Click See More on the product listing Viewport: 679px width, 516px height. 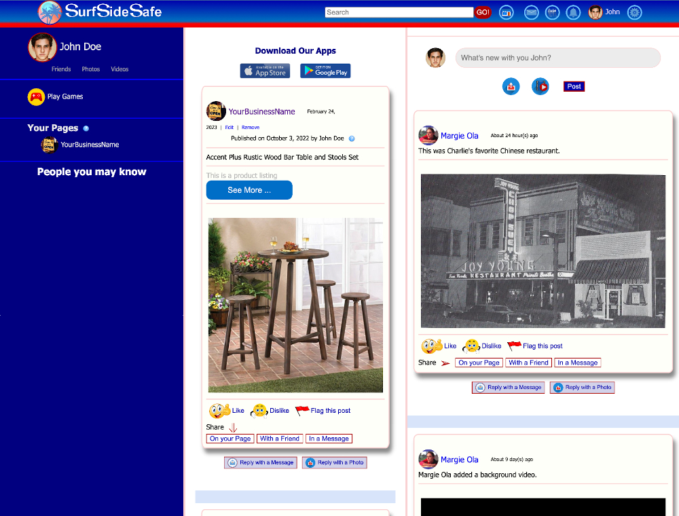click(249, 190)
